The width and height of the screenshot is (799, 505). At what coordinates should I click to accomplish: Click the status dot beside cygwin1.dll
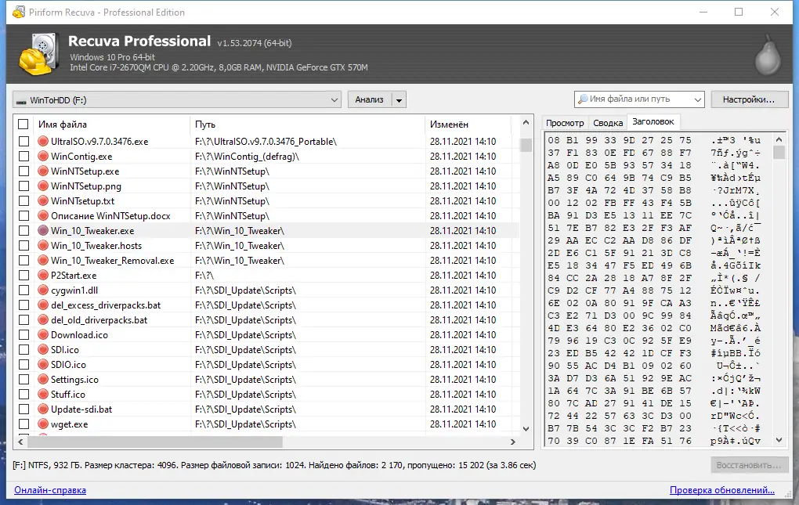pos(43,290)
